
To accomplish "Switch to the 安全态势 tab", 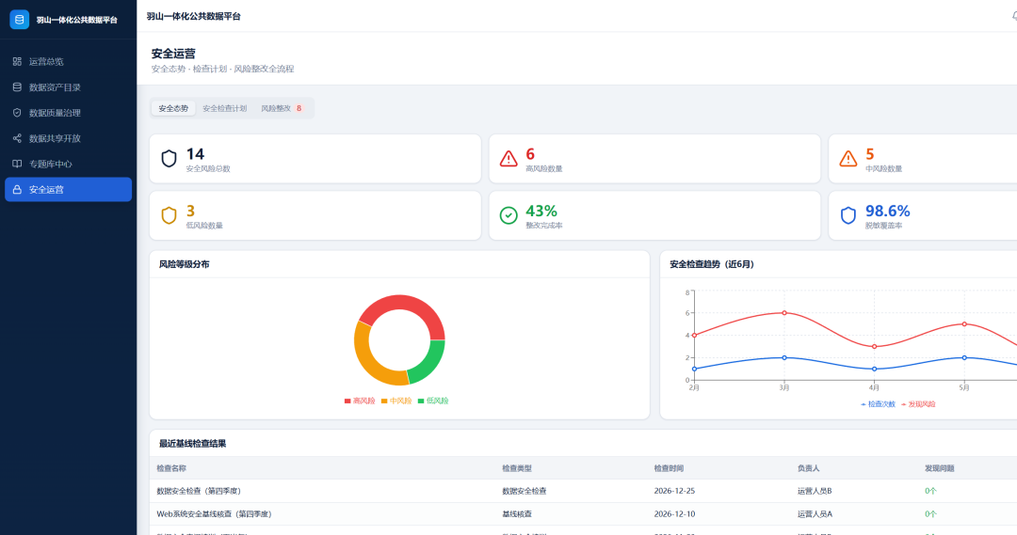I will click(173, 108).
